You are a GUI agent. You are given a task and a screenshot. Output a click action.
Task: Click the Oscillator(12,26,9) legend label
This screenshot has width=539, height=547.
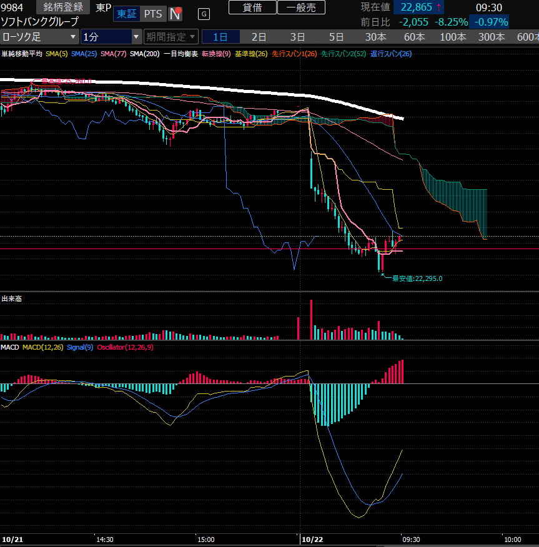(125, 347)
